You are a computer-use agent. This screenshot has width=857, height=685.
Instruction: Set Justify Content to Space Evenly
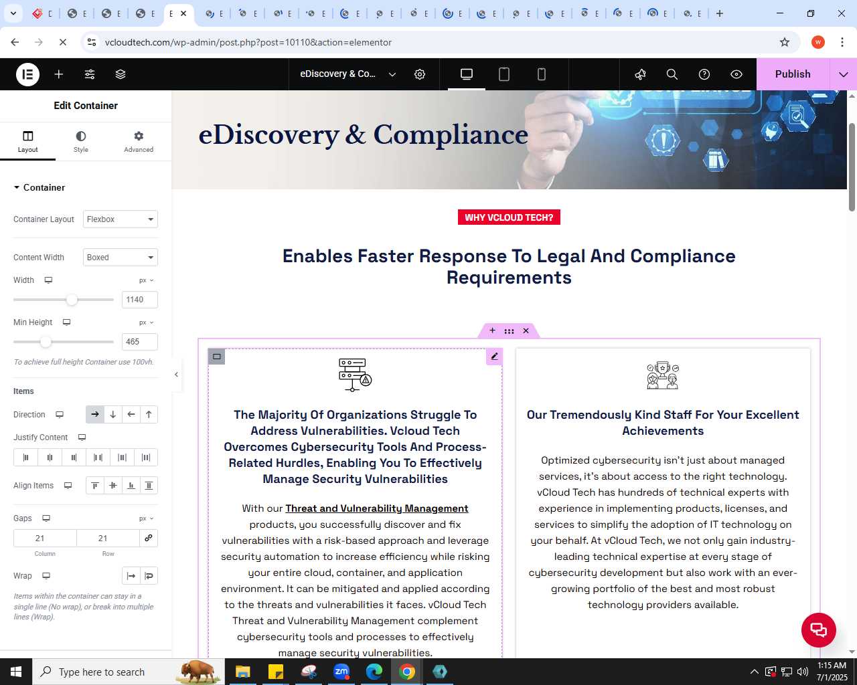[146, 458]
